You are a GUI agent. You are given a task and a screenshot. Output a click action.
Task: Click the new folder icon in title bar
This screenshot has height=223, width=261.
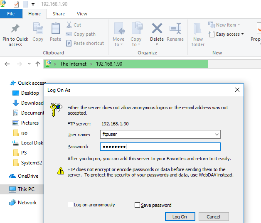click(25, 4)
